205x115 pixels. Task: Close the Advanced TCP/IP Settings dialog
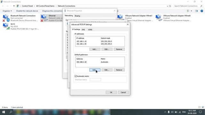(128, 25)
